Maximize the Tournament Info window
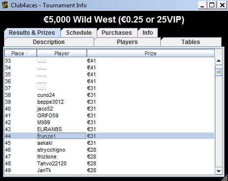 click(x=212, y=5)
